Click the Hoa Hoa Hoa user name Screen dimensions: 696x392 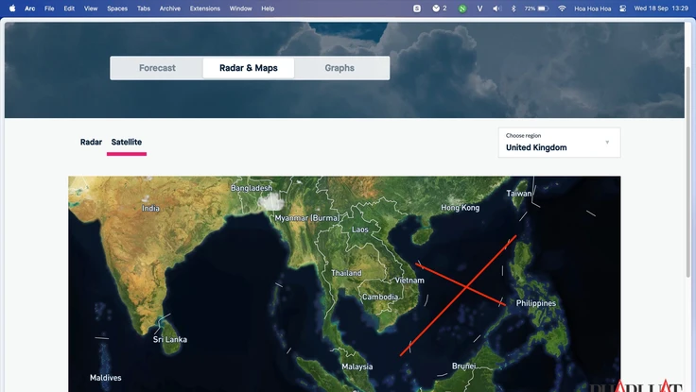click(x=593, y=9)
